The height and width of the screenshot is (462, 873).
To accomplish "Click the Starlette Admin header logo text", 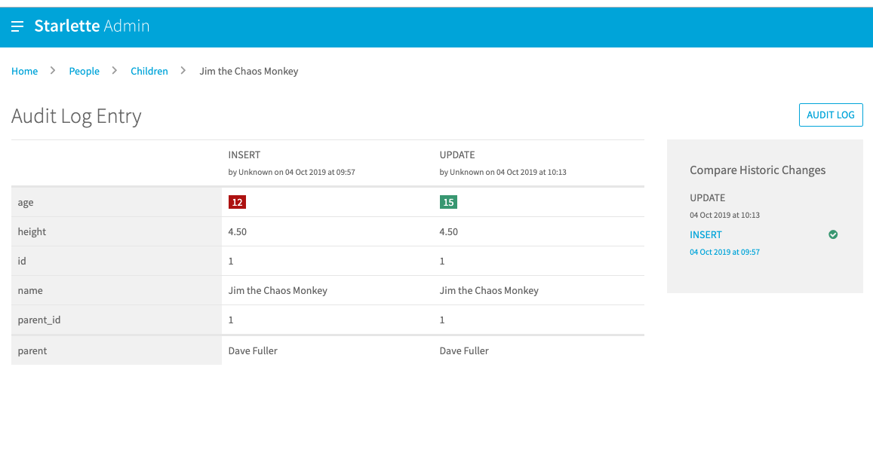I will tap(91, 26).
